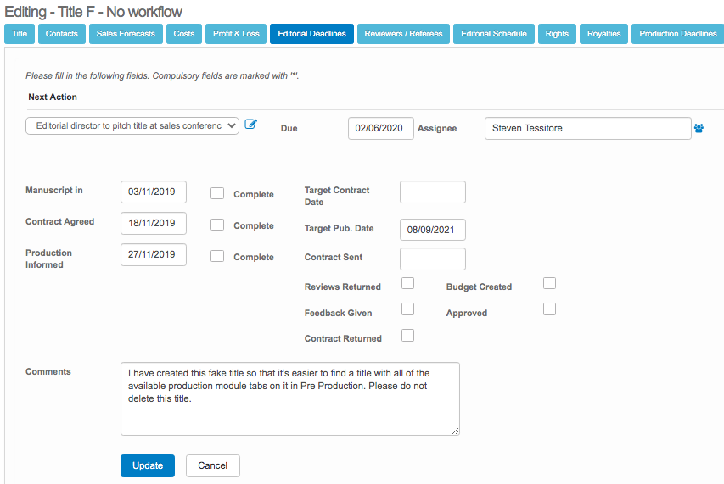Click the edit icon beside Next Action dropdown

(x=250, y=125)
